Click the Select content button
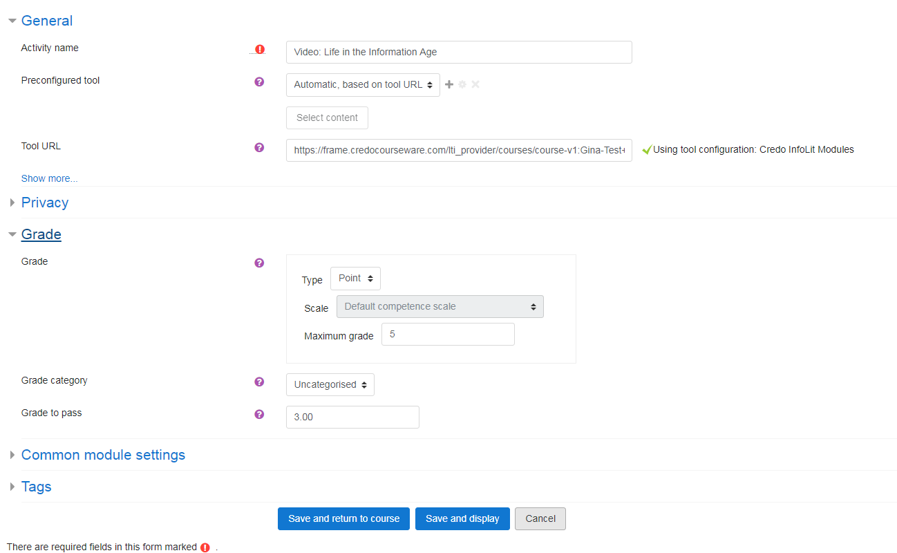The image size is (897, 553). pyautogui.click(x=327, y=118)
